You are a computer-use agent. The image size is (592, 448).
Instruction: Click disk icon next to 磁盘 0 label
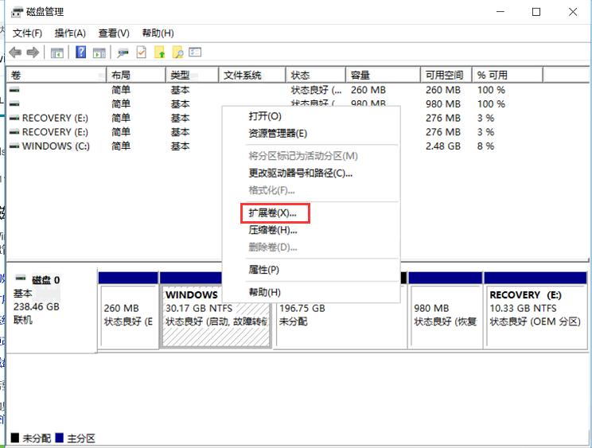tap(21, 279)
